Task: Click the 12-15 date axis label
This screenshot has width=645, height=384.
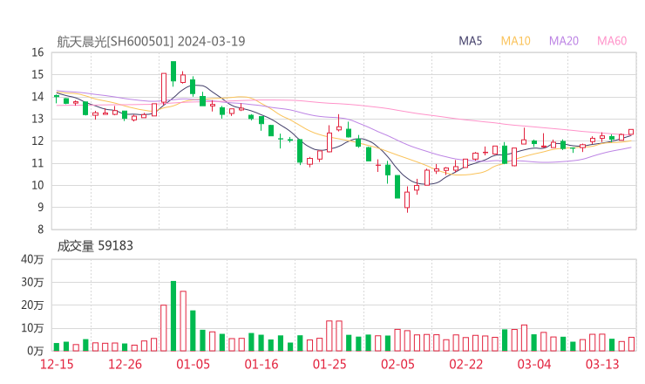Action: pyautogui.click(x=57, y=364)
